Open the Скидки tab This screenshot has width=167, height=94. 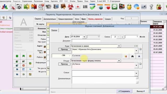click(108, 19)
